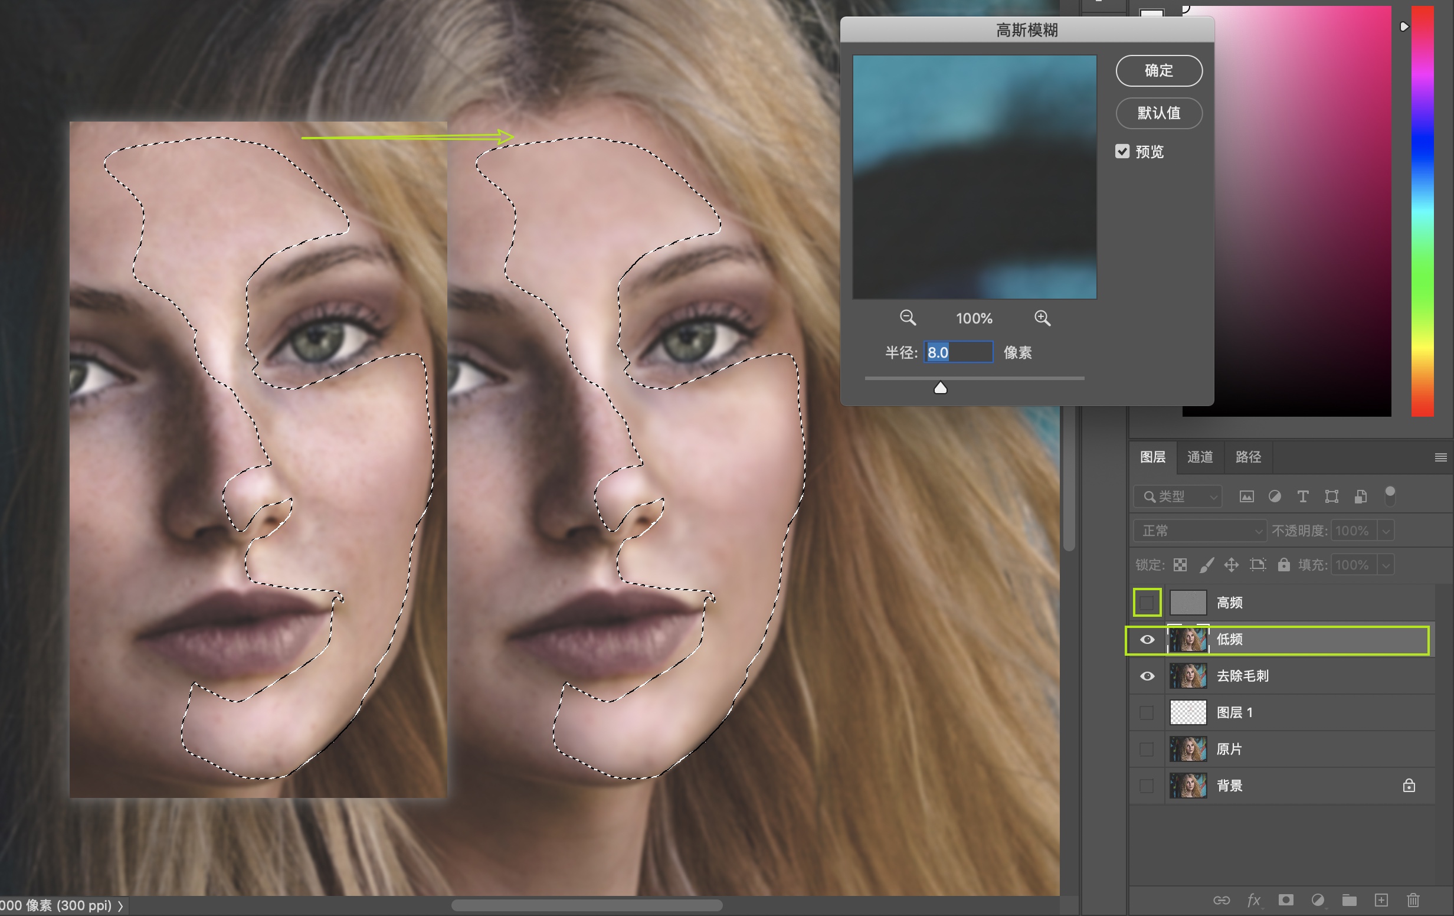Viewport: 1454px width, 916px height.
Task: Expand the 不透明度 opacity dropdown arrow
Action: (x=1386, y=531)
